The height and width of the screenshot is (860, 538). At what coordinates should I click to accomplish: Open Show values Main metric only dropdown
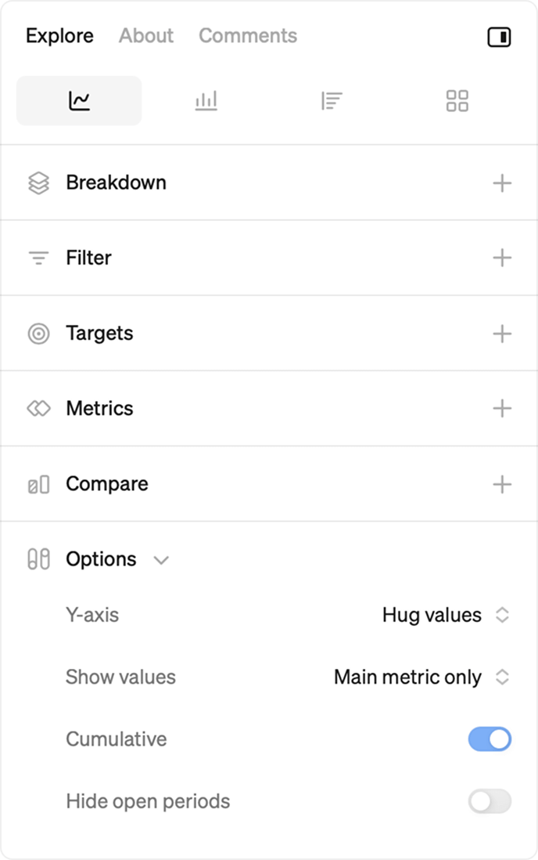coord(421,678)
